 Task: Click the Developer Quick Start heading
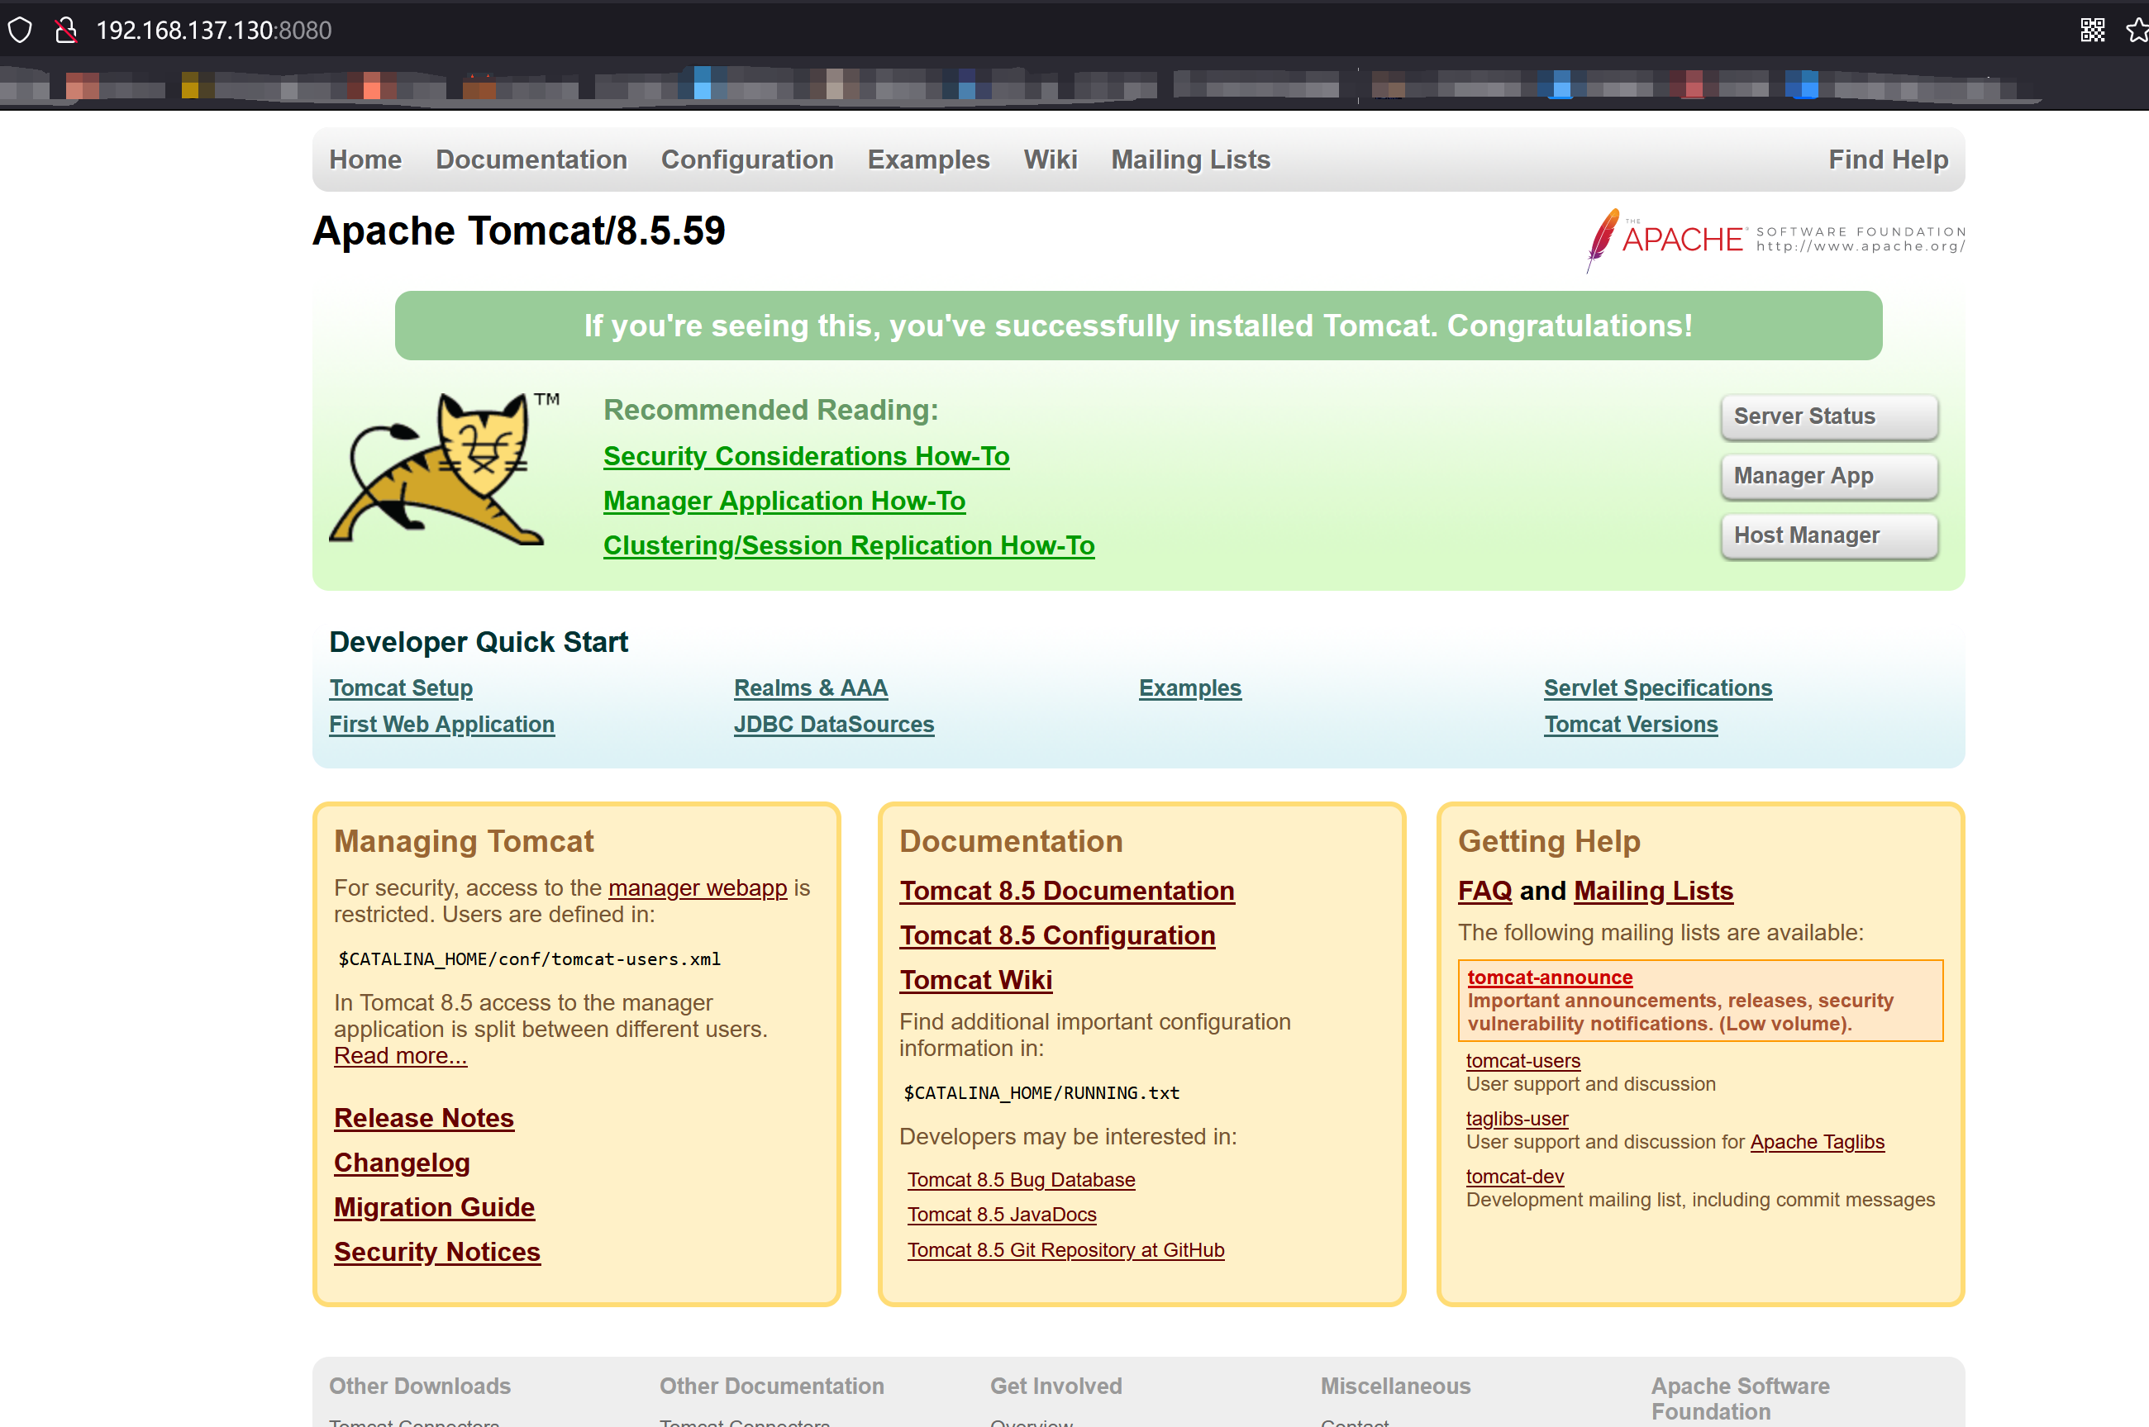coord(479,641)
